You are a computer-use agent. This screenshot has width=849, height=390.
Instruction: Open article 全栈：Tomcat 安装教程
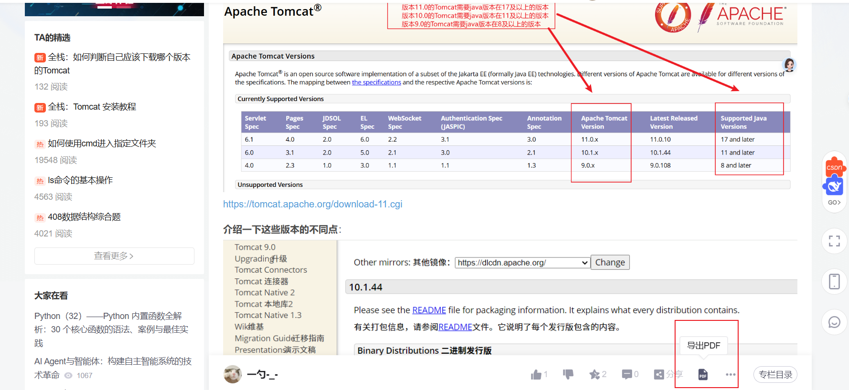tap(92, 107)
